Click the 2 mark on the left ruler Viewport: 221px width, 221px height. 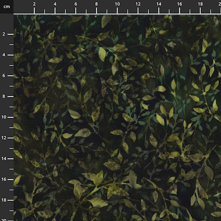(x=4, y=34)
